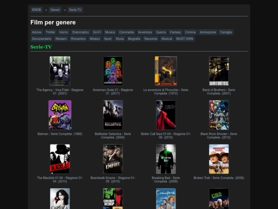The height and width of the screenshot is (209, 278).
Task: Click 'The Agency - Viva Fidel' title
Action: coord(60,91)
